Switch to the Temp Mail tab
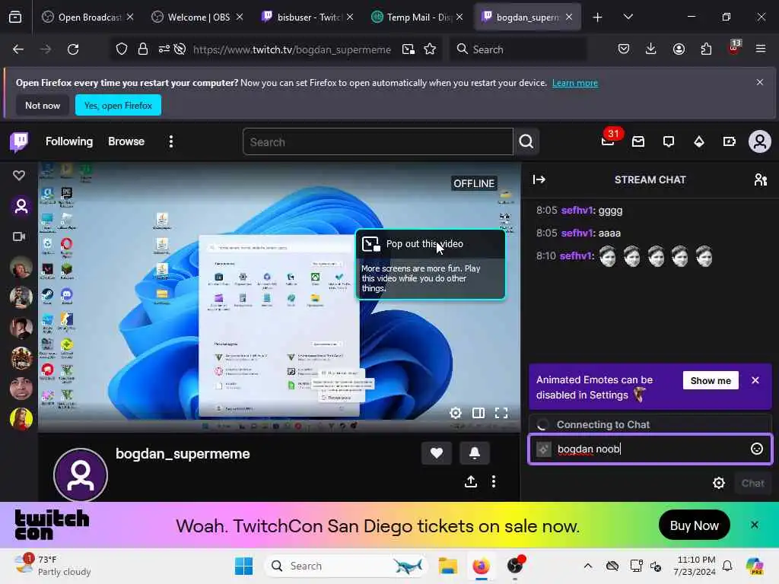The image size is (779, 584). pos(417,17)
